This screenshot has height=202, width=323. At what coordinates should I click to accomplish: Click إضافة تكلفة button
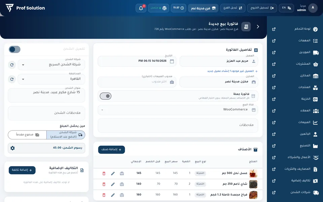22,170
